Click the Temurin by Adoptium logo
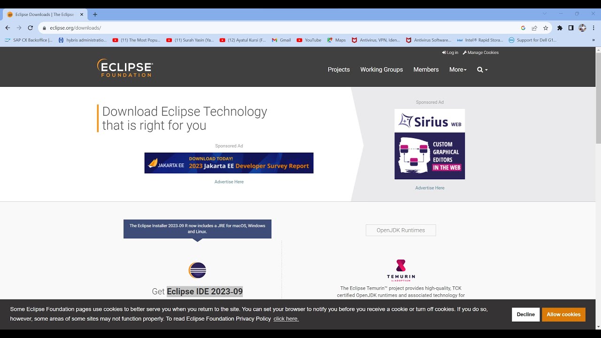The image size is (601, 338). [401, 270]
